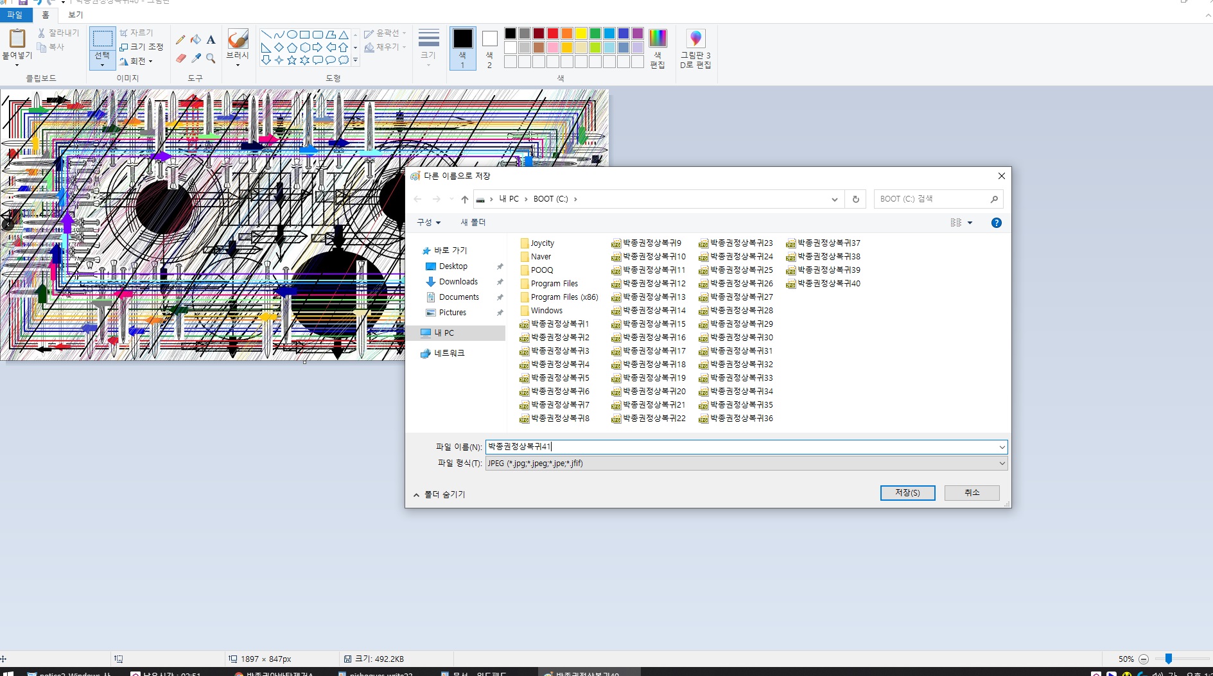Zoom out with the minus button
Viewport: 1213px width, 676px height.
pos(1144,659)
